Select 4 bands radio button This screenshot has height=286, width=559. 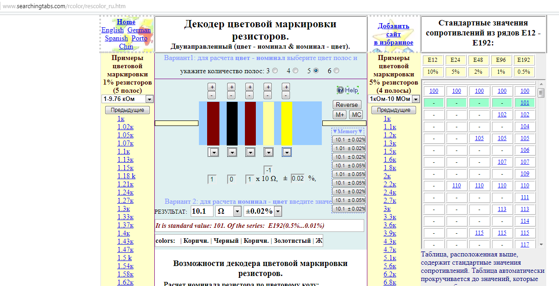[296, 70]
